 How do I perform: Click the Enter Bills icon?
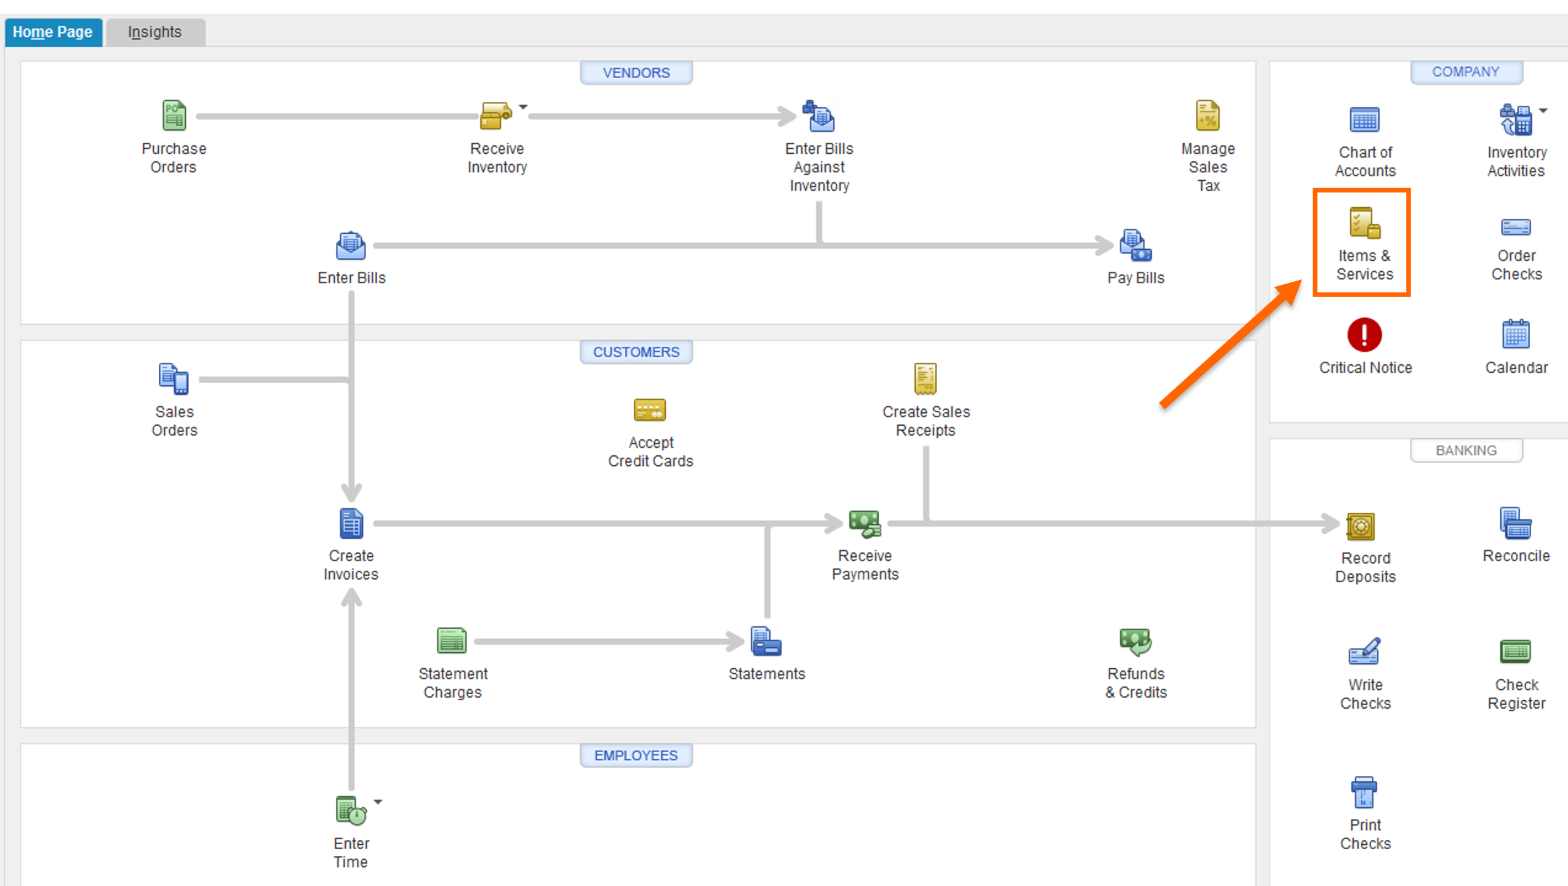pyautogui.click(x=351, y=246)
